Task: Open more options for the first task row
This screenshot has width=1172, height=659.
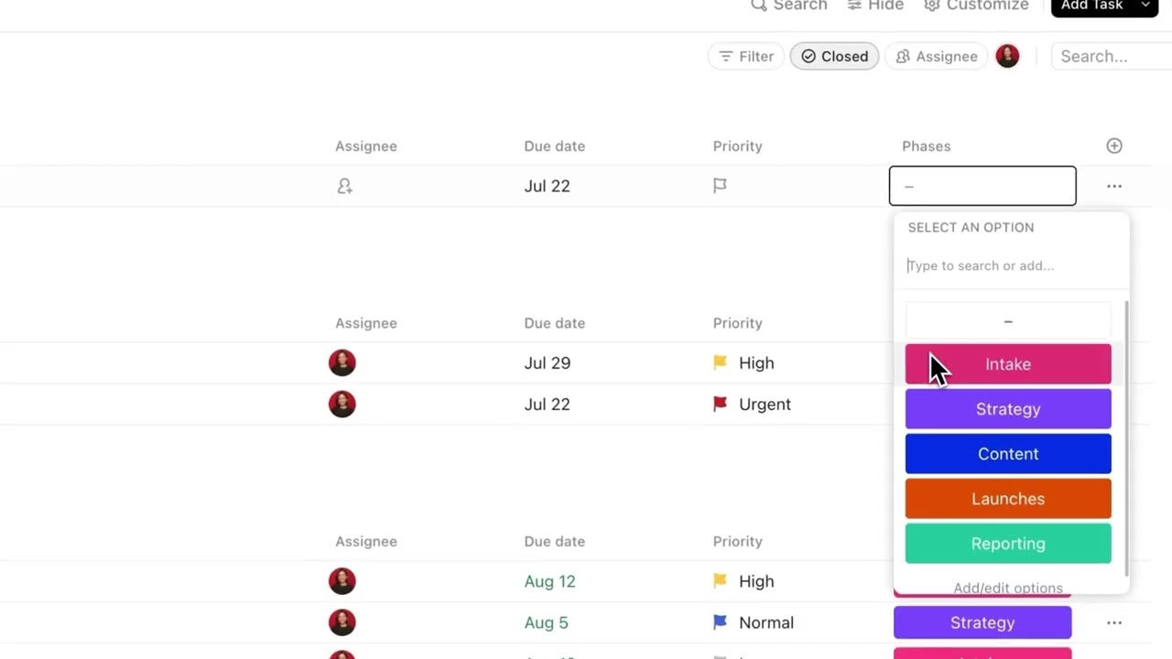Action: tap(1114, 186)
